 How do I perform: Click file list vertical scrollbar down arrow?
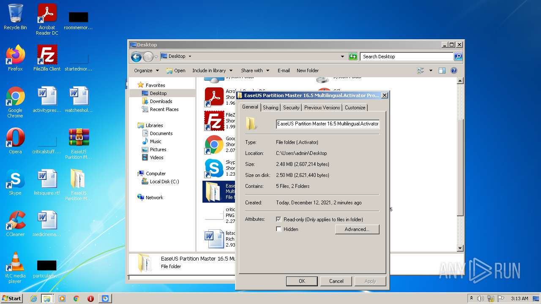tap(461, 248)
